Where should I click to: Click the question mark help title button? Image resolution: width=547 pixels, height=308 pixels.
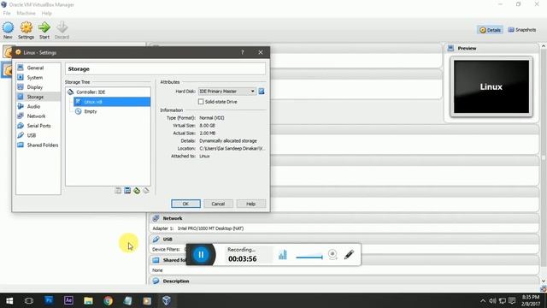point(243,52)
